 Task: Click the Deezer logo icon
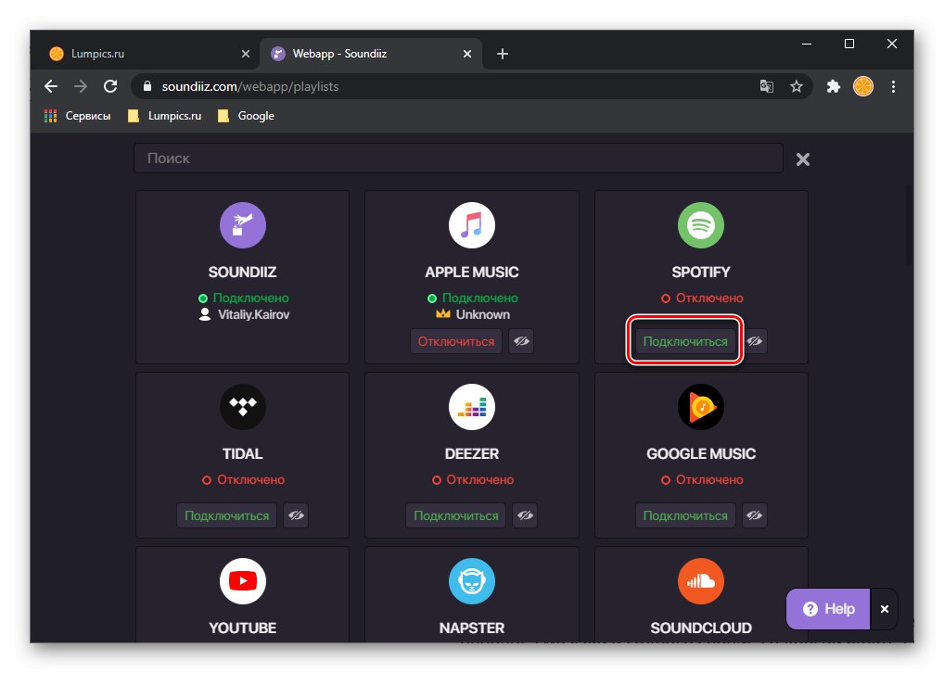point(472,407)
